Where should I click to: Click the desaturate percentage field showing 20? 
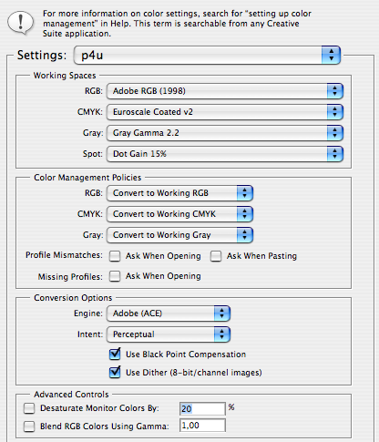[202, 408]
